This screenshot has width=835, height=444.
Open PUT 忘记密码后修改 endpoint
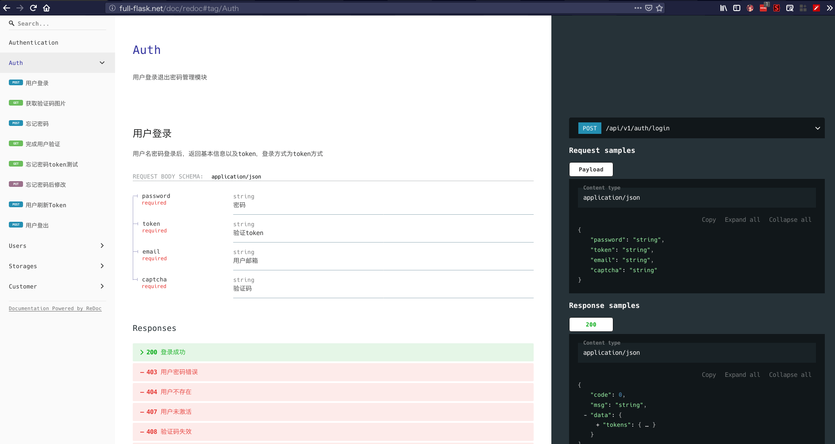(58, 185)
